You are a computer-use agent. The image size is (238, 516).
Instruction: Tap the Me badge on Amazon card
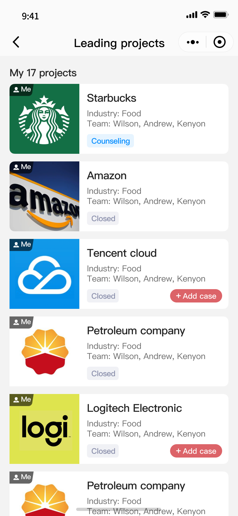[22, 167]
